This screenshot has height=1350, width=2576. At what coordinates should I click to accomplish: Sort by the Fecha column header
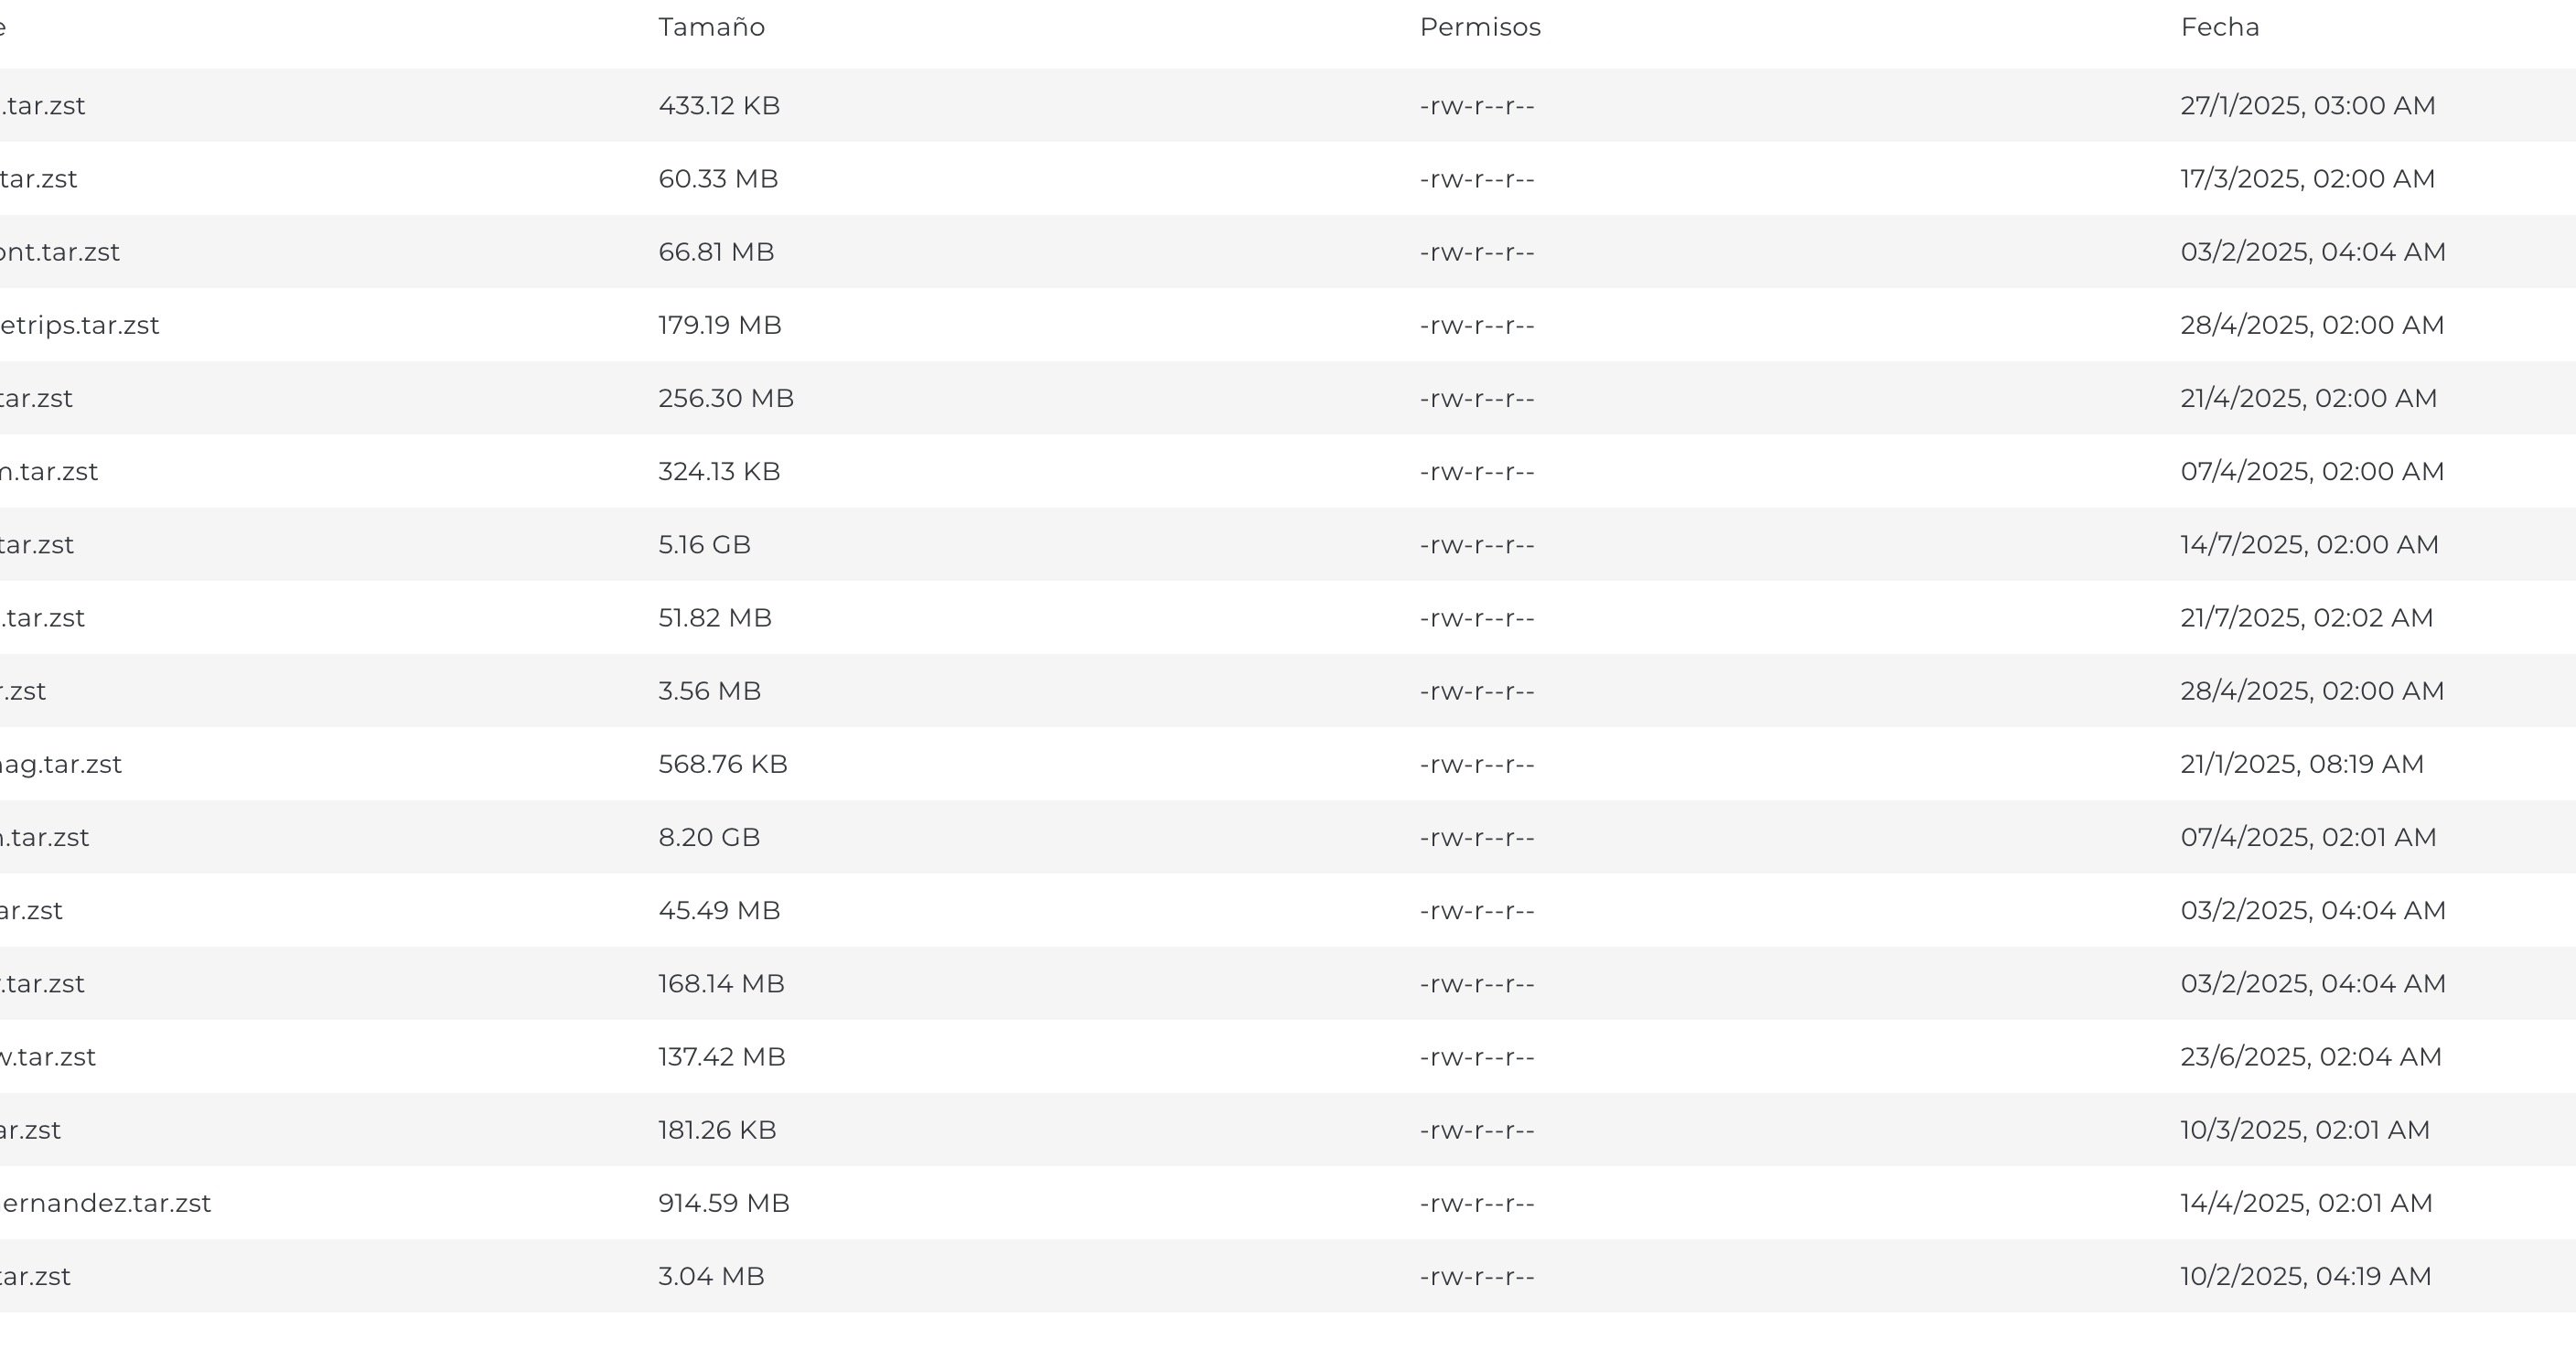point(2219,27)
